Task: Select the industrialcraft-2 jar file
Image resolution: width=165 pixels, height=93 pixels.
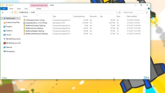Action: (x=37, y=23)
